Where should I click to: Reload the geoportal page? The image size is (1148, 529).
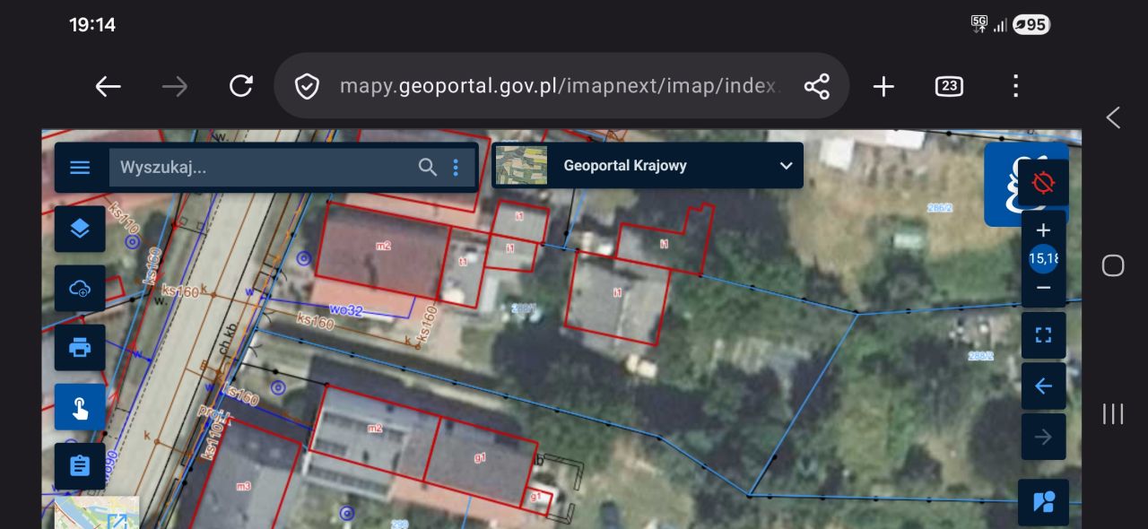pos(240,86)
